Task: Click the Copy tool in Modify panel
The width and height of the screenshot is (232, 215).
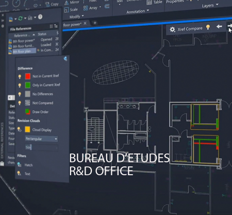Action: 52,4
